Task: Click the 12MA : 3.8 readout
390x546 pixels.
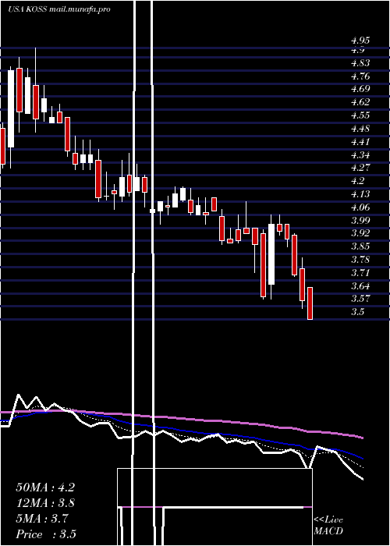Action: coord(45,503)
